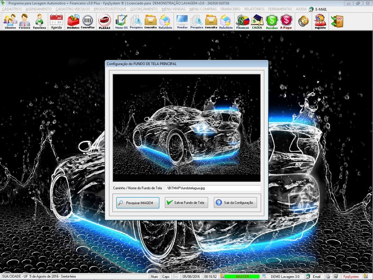Screen dimensions: 373x280
Task: Click Consulta icon next to OS Pesquisa
Action: pos(151,21)
